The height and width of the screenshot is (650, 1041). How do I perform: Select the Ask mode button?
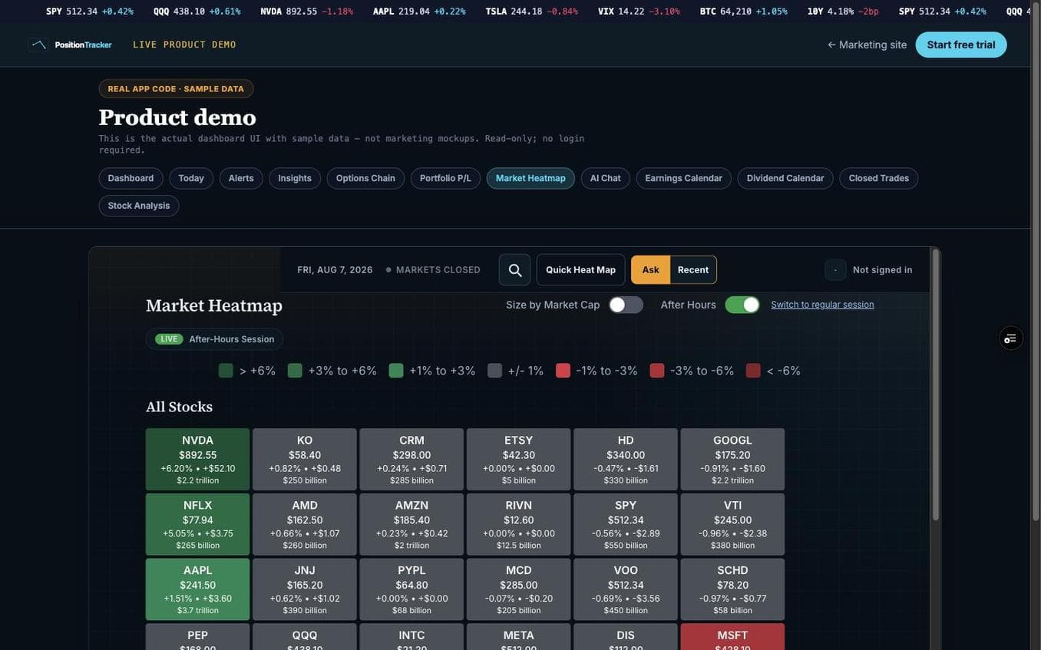(x=651, y=270)
